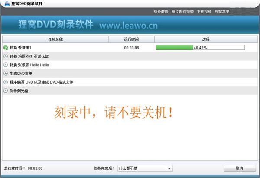Select the 转换 玛丽外宿 圣诞花絮 task row
The height and width of the screenshot is (178, 260).
click(130, 56)
